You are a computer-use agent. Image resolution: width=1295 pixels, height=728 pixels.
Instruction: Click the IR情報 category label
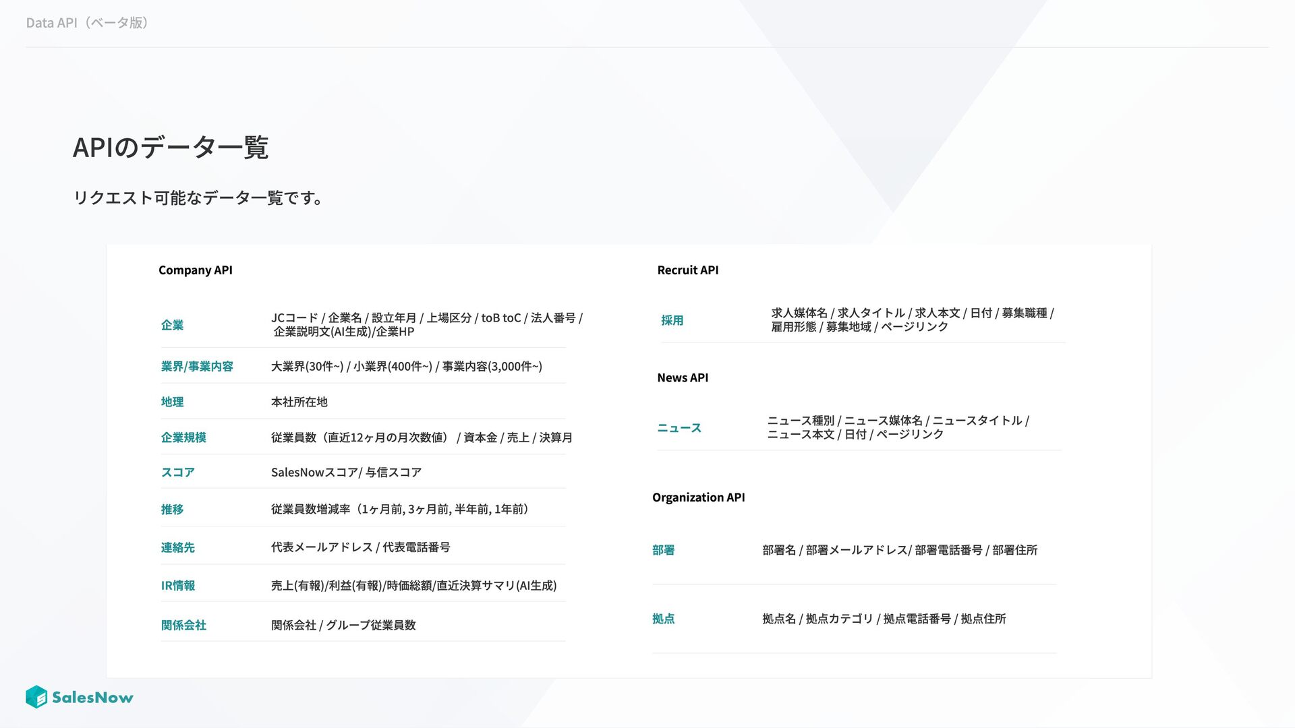point(177,586)
